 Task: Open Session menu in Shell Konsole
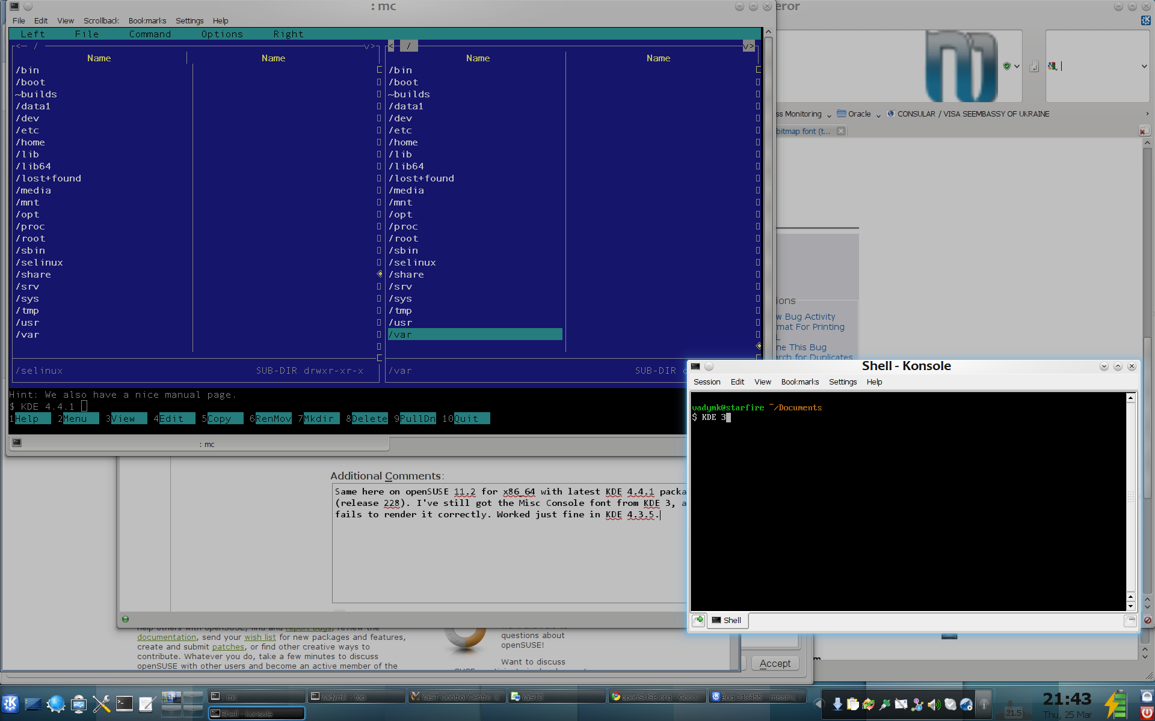707,382
